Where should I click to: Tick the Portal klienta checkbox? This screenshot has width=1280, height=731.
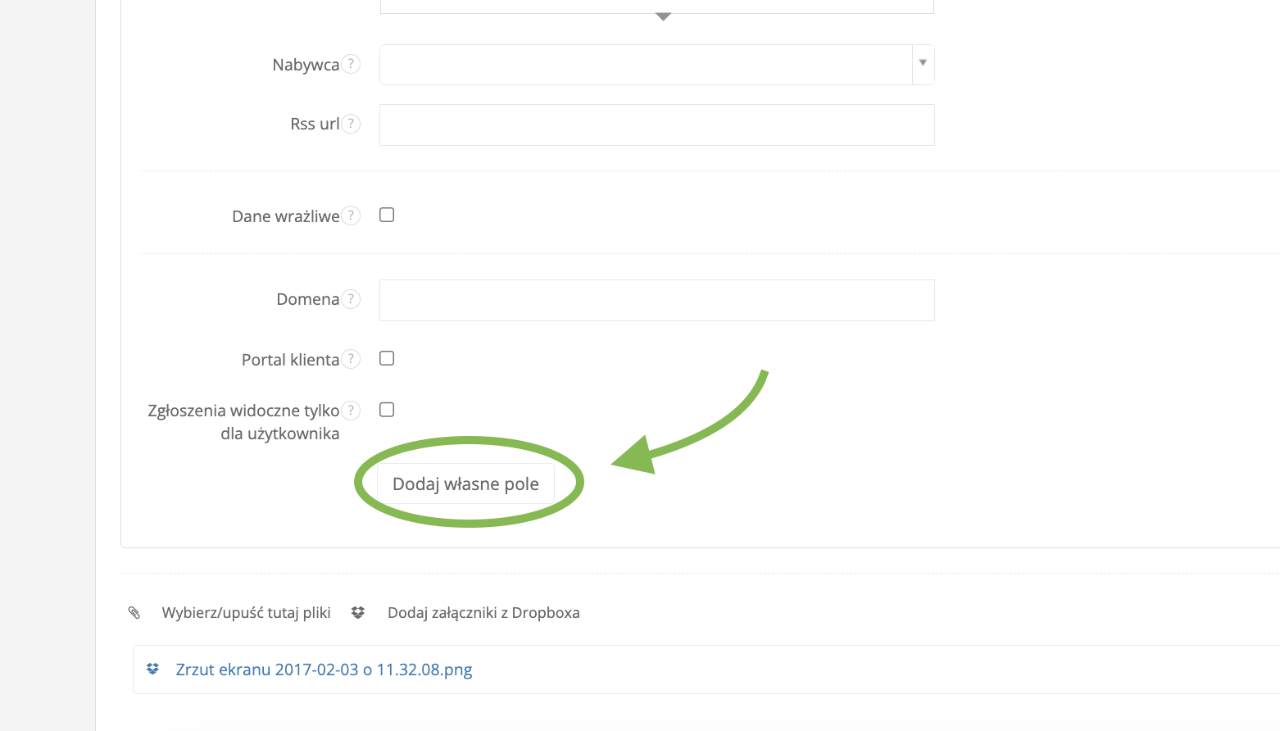387,358
